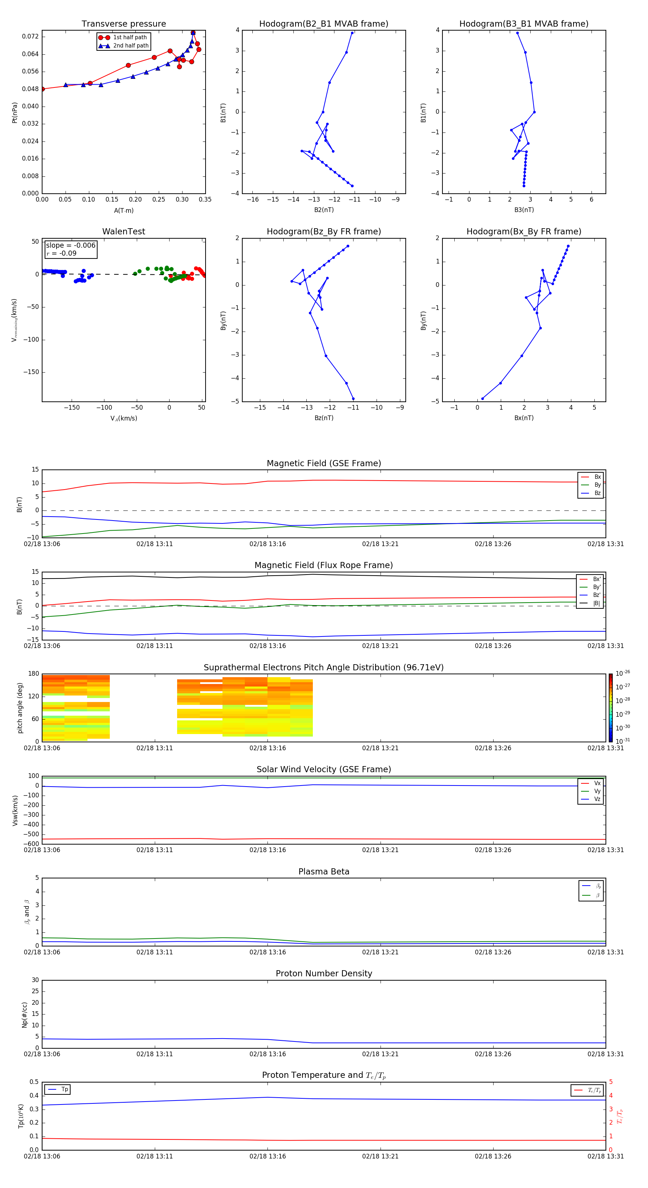Viewport: 648px width, 1188px height.
Task: Click the 'Plasma Beta' plot title
Action: tap(324, 872)
